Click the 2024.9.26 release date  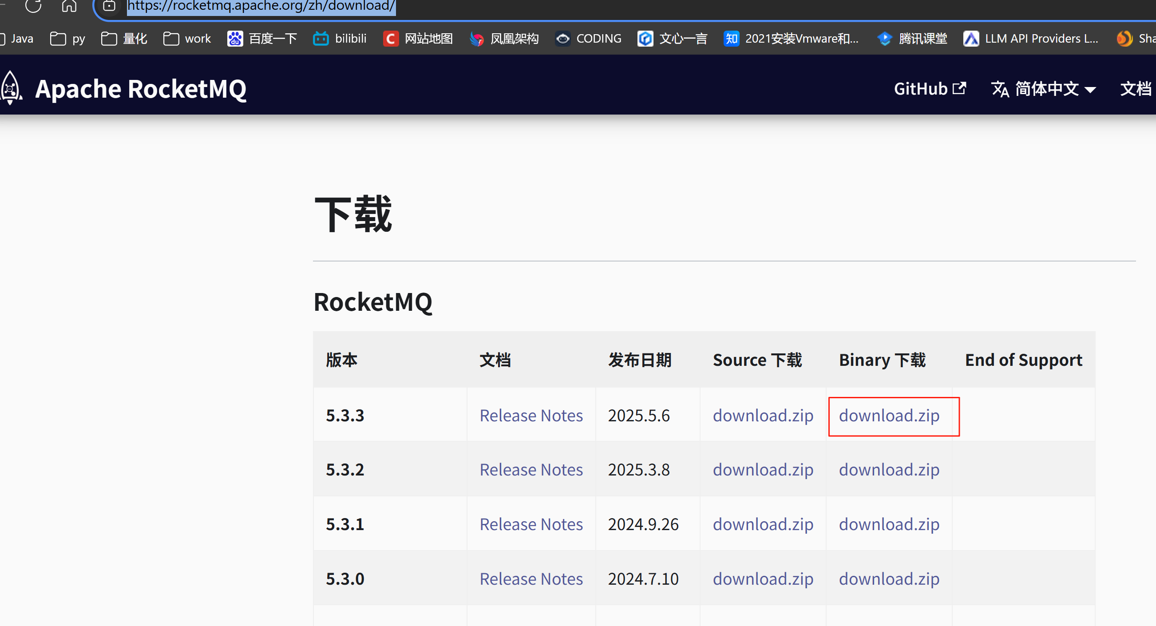click(643, 524)
